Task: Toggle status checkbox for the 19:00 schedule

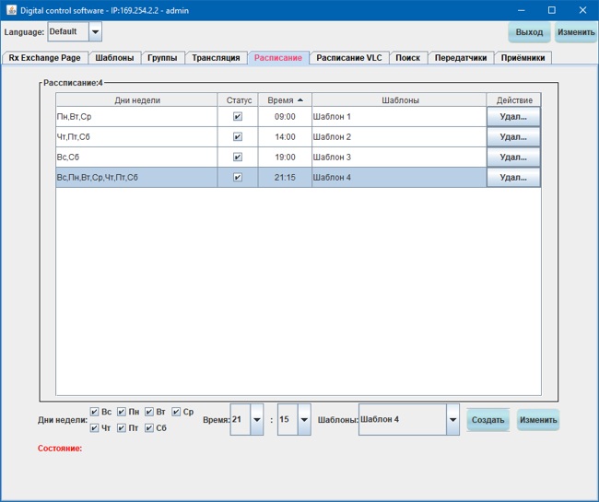Action: tap(238, 158)
